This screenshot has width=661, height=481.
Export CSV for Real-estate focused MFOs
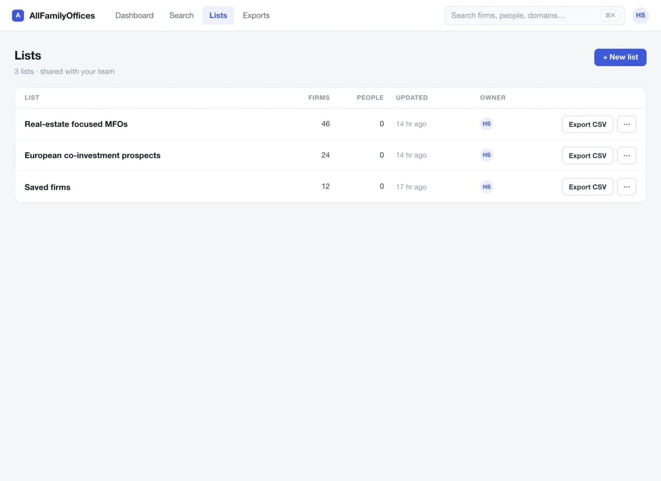tap(587, 124)
